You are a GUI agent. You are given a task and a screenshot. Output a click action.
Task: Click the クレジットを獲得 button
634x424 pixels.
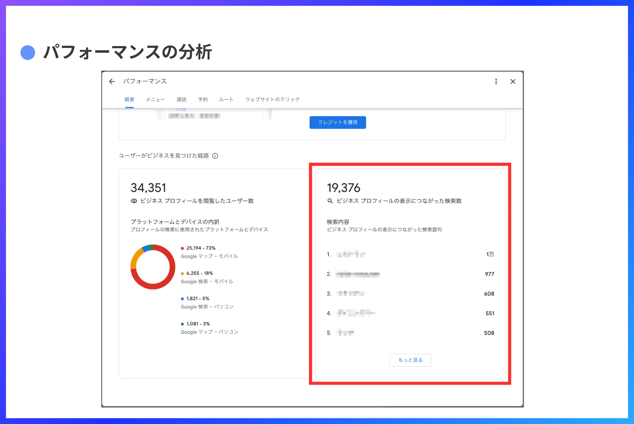pyautogui.click(x=337, y=122)
